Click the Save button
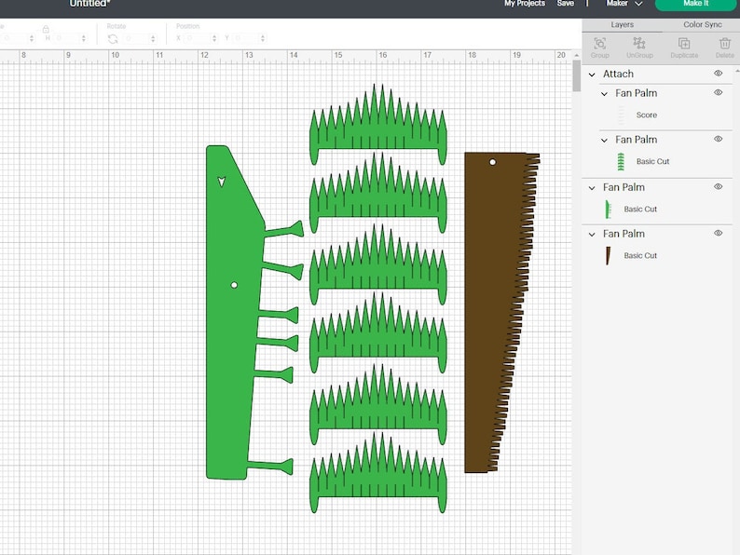This screenshot has width=740, height=555. click(566, 4)
